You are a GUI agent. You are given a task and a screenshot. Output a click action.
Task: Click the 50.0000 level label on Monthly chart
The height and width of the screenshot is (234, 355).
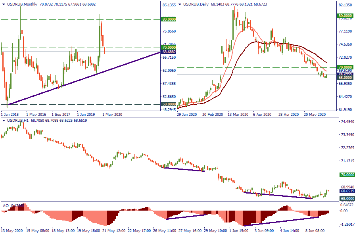pyautogui.click(x=169, y=105)
